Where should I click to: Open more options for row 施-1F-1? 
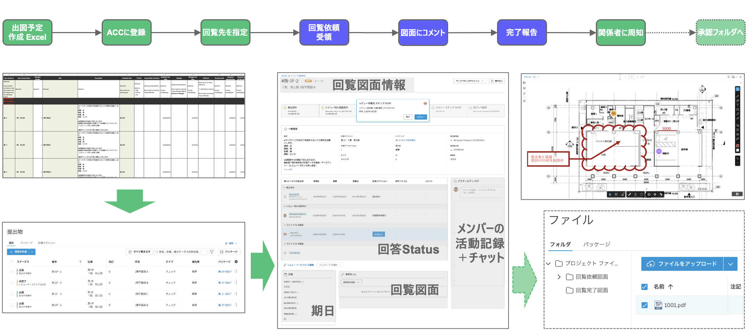(236, 271)
